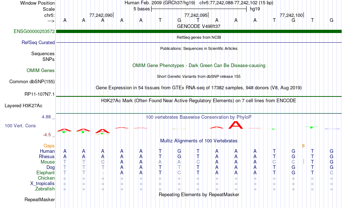The image size is (342, 208).
Task: Click the ENSG00000253572 gene label
Action: click(x=34, y=31)
